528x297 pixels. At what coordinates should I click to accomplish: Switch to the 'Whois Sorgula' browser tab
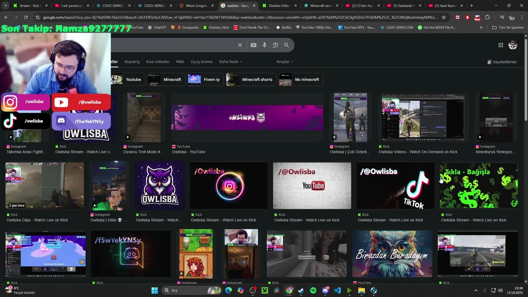pos(197,6)
